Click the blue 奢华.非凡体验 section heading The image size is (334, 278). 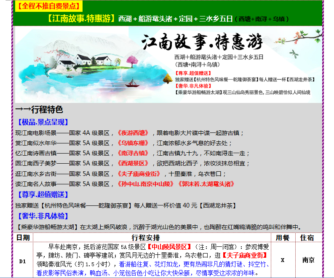pos(42,216)
